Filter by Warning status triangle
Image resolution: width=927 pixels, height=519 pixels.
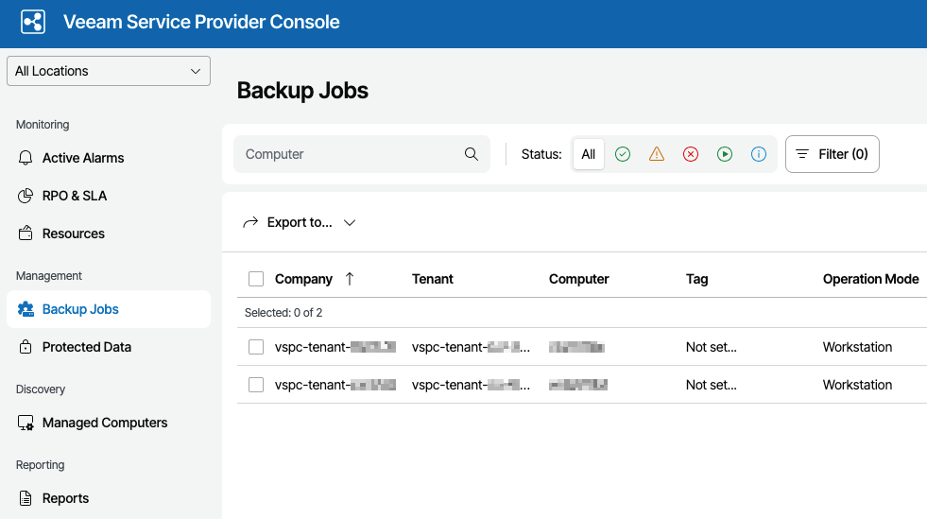(x=656, y=154)
